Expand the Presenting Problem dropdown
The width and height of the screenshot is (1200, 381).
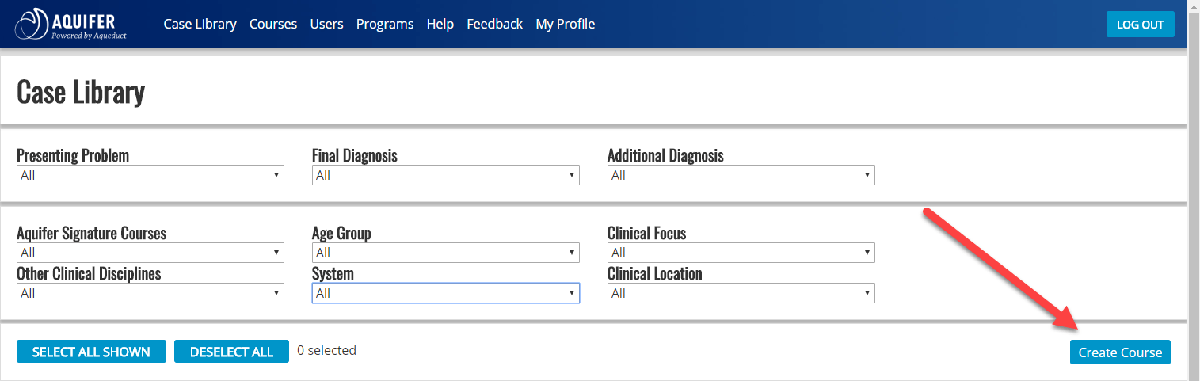(x=150, y=175)
